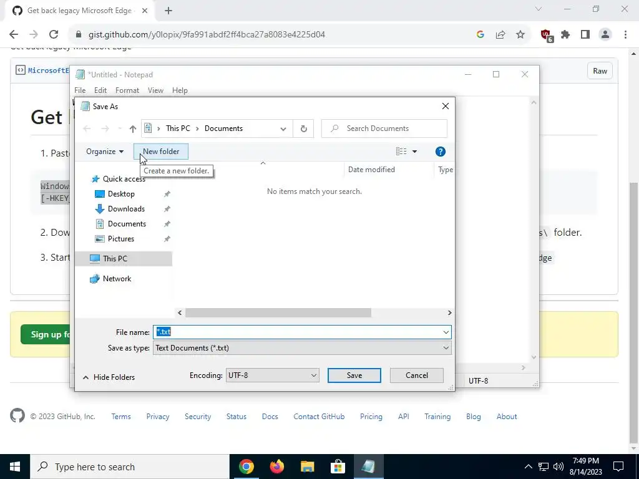
Task: Select Desktop in the navigation pane
Action: [x=121, y=194]
